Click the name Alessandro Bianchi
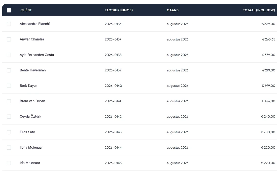Screen dimensions: 277x173 point(35,24)
